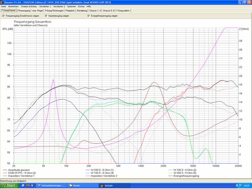
Task: Go to the Bündelung tab
Action: coord(82,11)
